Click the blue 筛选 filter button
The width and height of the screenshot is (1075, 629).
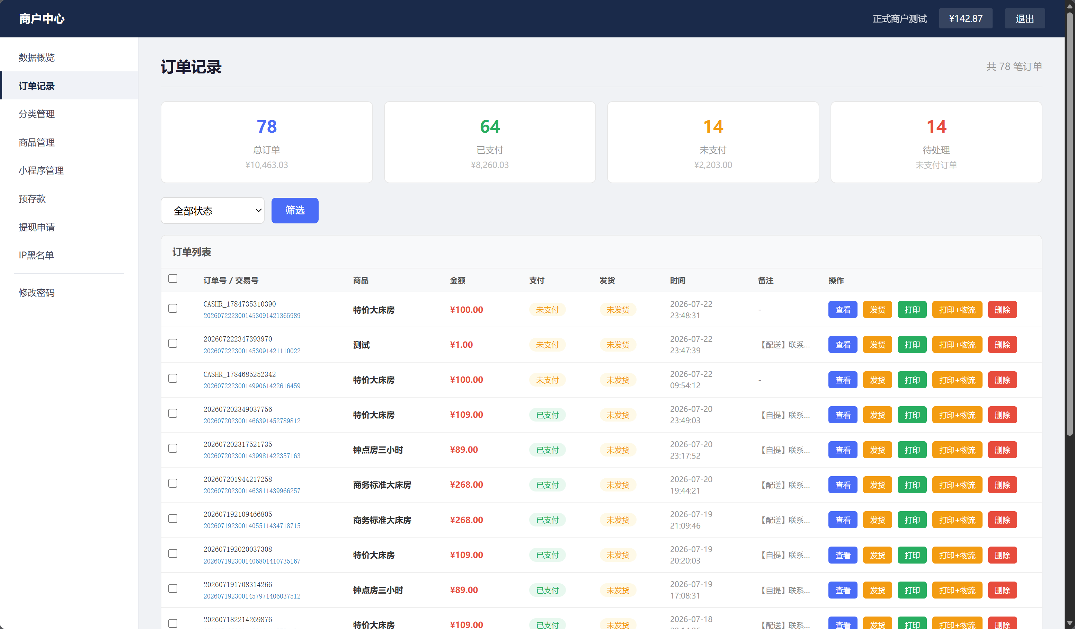coord(295,210)
